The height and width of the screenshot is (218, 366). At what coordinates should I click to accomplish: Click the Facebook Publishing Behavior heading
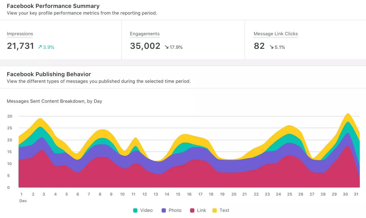(49, 74)
